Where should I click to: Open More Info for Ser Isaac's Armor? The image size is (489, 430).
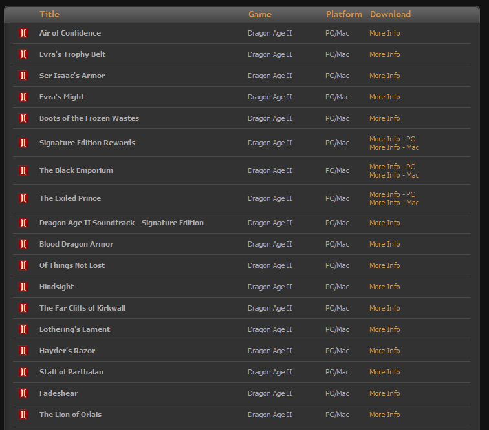click(x=384, y=76)
